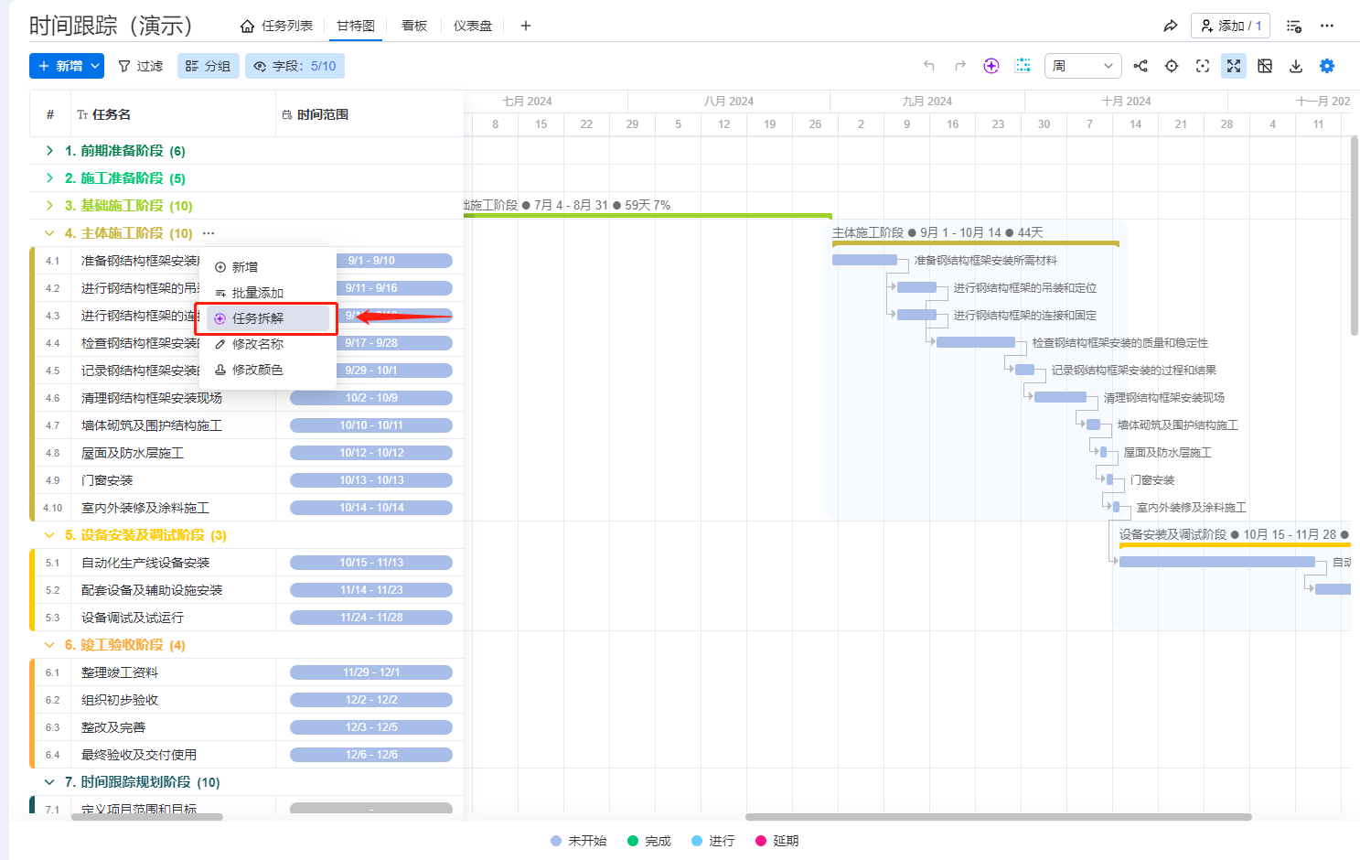The width and height of the screenshot is (1360, 860).
Task: Switch to 看板 tab
Action: click(414, 26)
